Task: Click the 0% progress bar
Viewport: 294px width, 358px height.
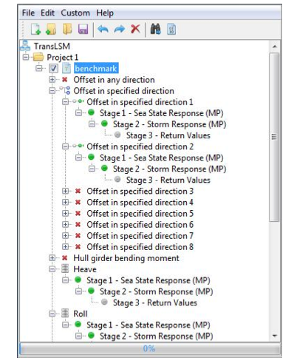Action: click(149, 348)
